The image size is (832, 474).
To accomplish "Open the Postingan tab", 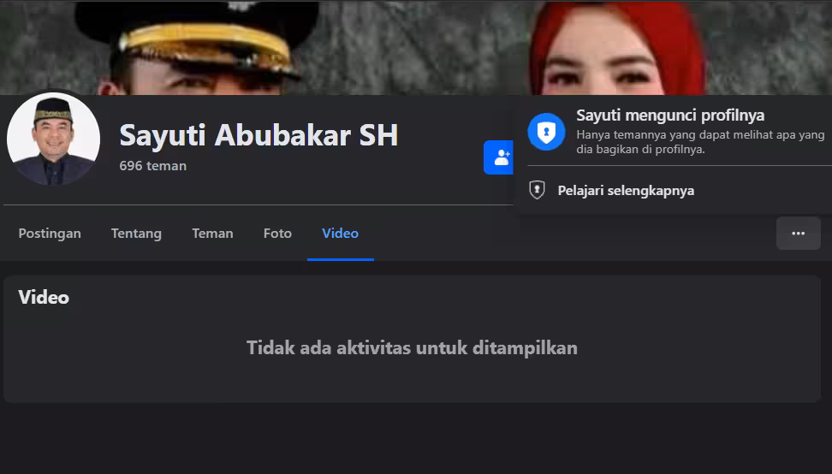I will click(50, 234).
